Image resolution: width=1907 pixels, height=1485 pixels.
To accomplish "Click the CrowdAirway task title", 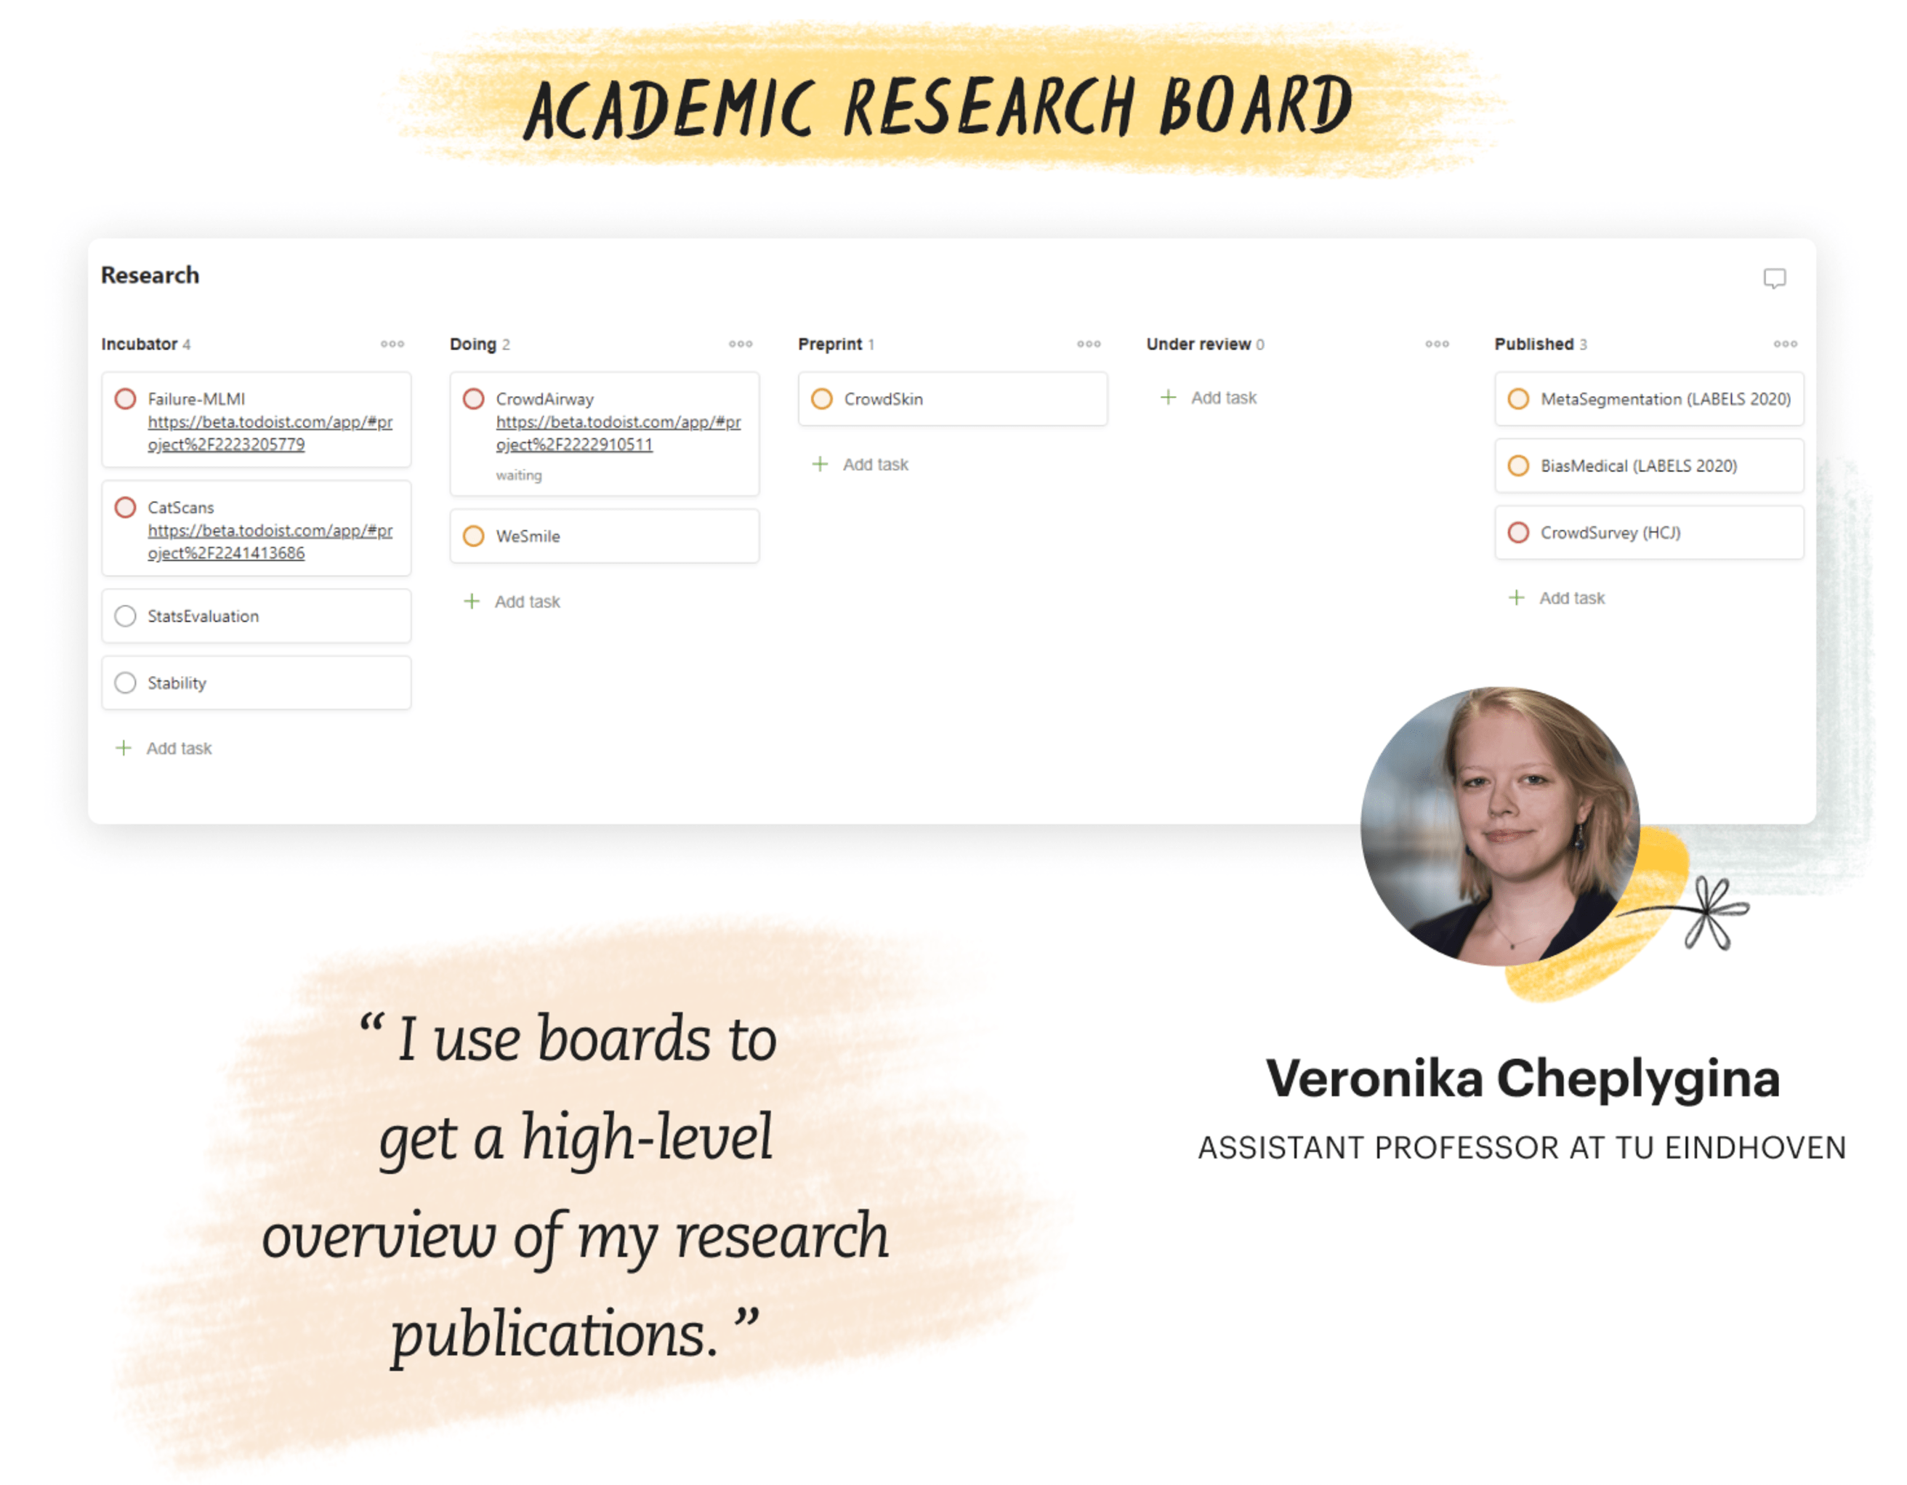I will click(545, 399).
